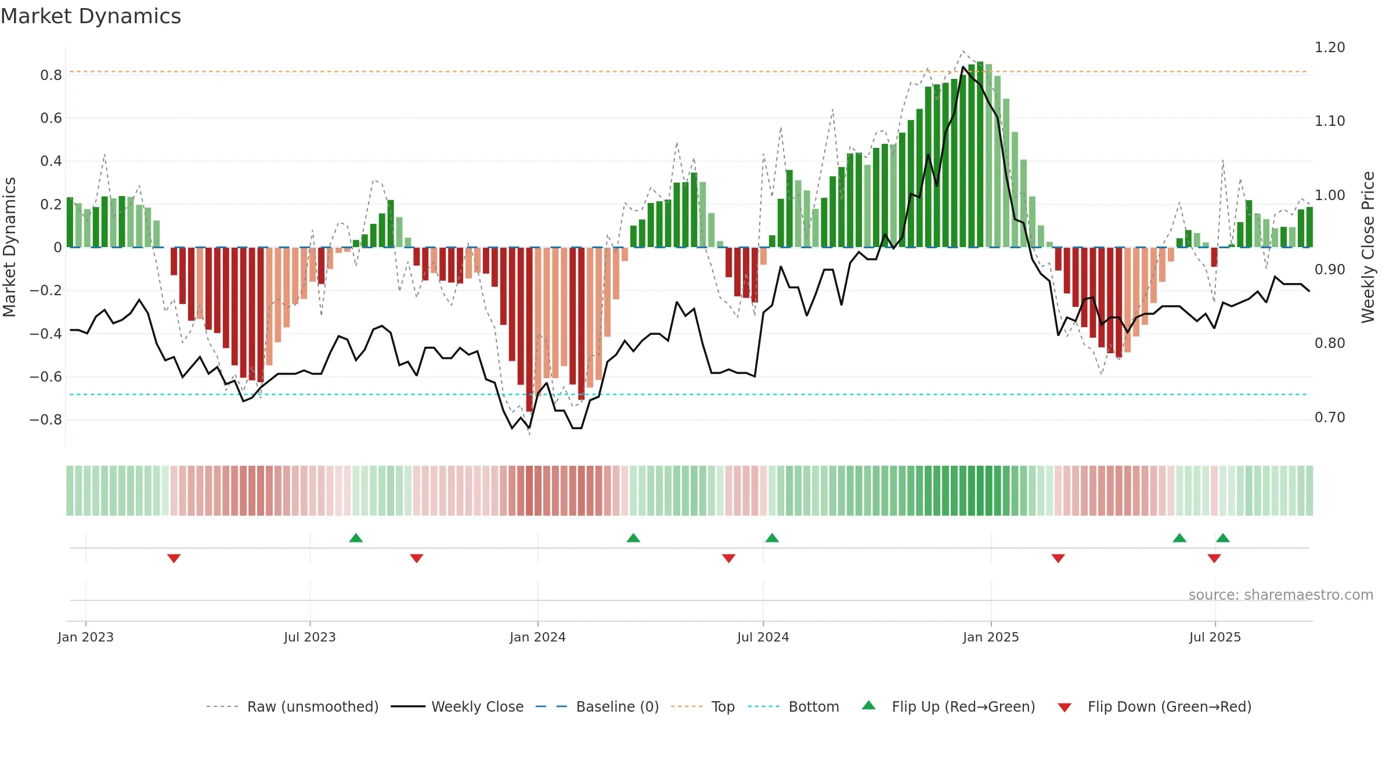This screenshot has width=1393, height=783.
Task: Click the 0.8 left axis tick label
Action: click(x=51, y=75)
